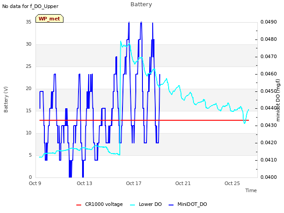Toggle the CR1000 voltage legend entry
This screenshot has height=213, width=284.
99,204
